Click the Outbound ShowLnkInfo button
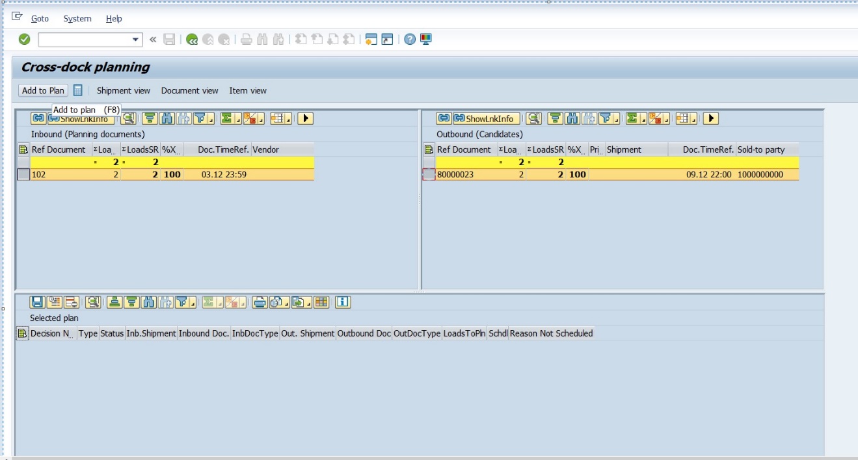 pyautogui.click(x=486, y=118)
